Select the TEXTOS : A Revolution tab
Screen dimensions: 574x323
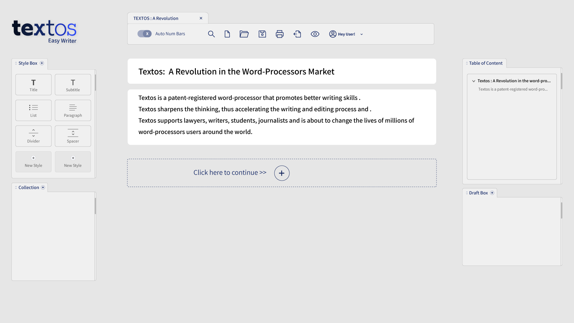pyautogui.click(x=168, y=18)
